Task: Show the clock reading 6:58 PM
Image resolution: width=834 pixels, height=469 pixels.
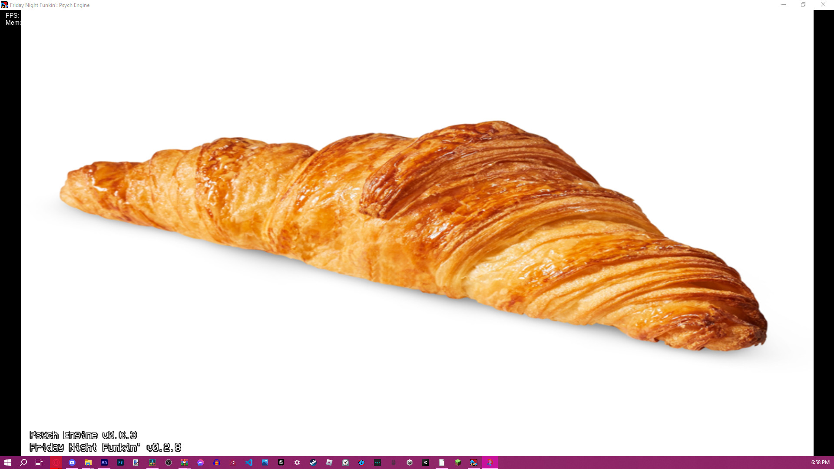Action: 820,462
